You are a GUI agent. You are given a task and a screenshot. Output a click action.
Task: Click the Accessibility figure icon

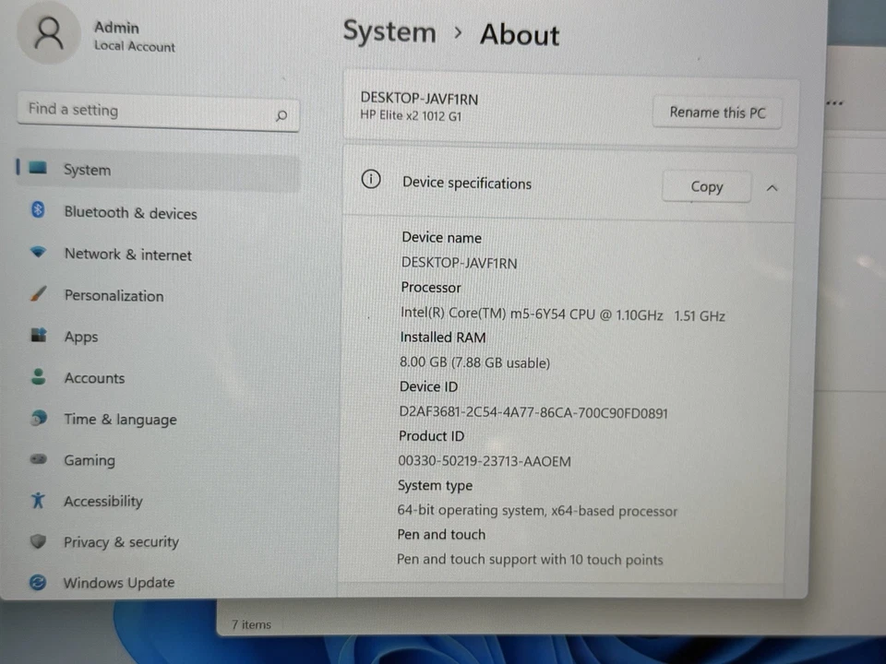[38, 500]
